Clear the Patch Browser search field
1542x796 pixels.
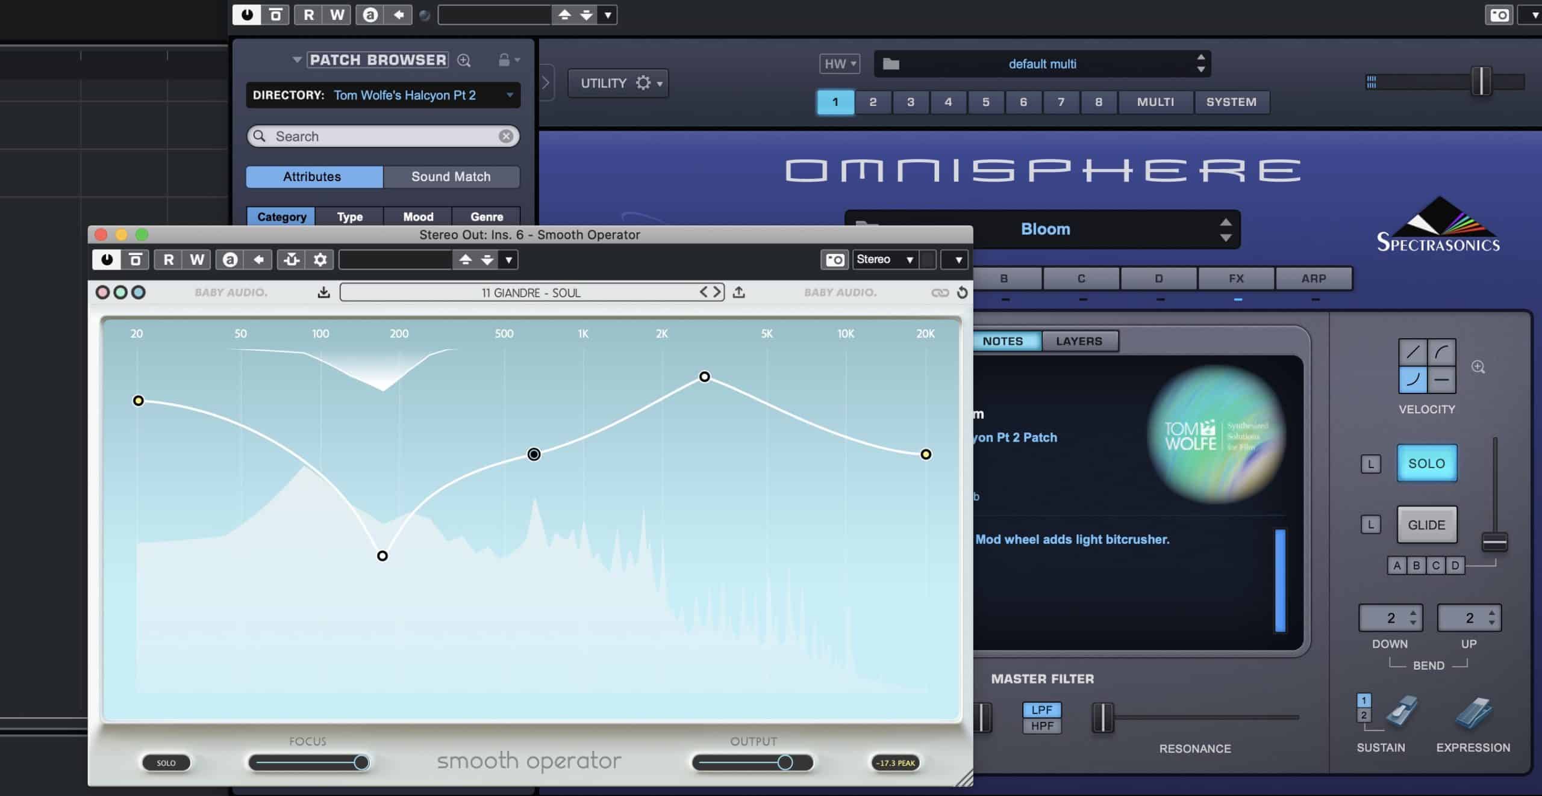[x=506, y=137]
